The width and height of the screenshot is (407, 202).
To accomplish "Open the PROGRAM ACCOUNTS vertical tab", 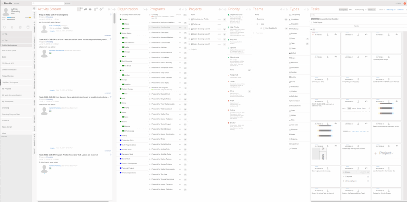I will coord(34,80).
